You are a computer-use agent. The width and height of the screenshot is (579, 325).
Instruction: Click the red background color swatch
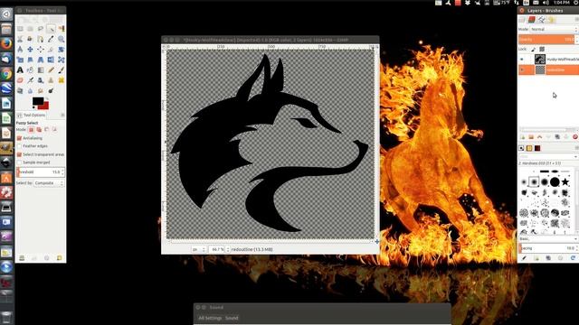pos(45,107)
